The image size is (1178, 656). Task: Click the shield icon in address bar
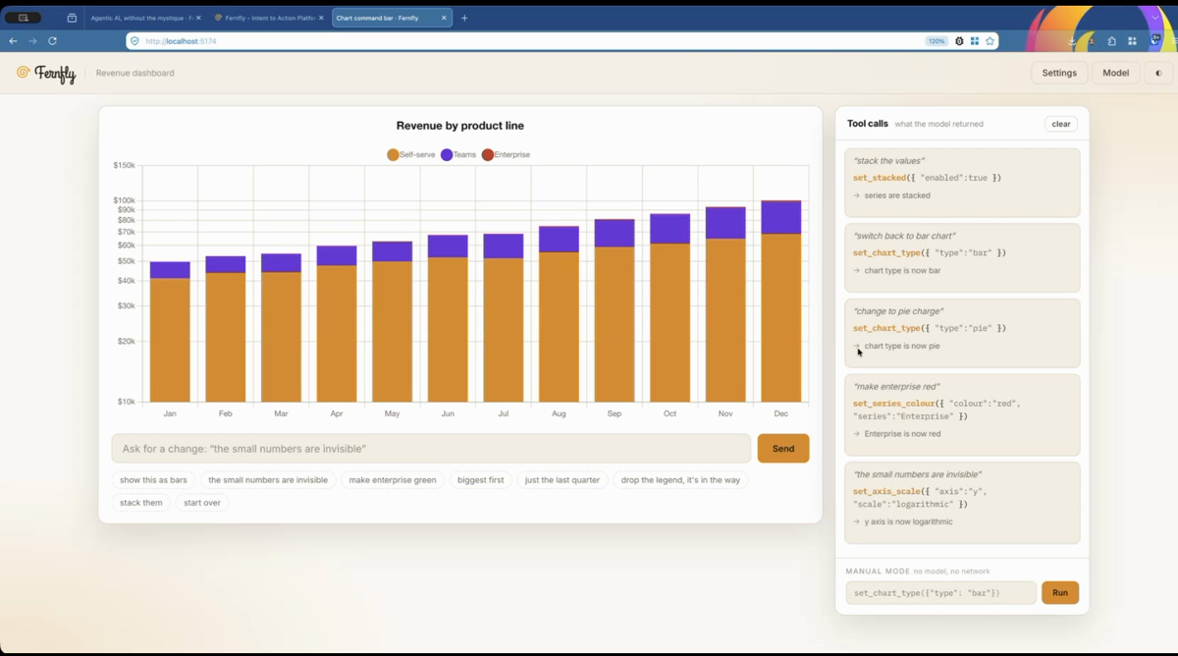point(134,41)
